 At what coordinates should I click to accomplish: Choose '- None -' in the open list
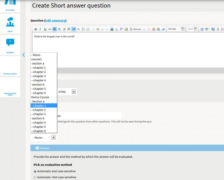point(44,55)
